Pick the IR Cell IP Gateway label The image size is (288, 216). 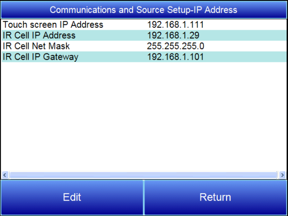[41, 57]
